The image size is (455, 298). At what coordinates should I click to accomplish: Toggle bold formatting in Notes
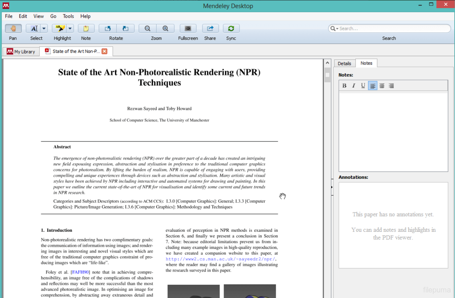[x=344, y=86]
